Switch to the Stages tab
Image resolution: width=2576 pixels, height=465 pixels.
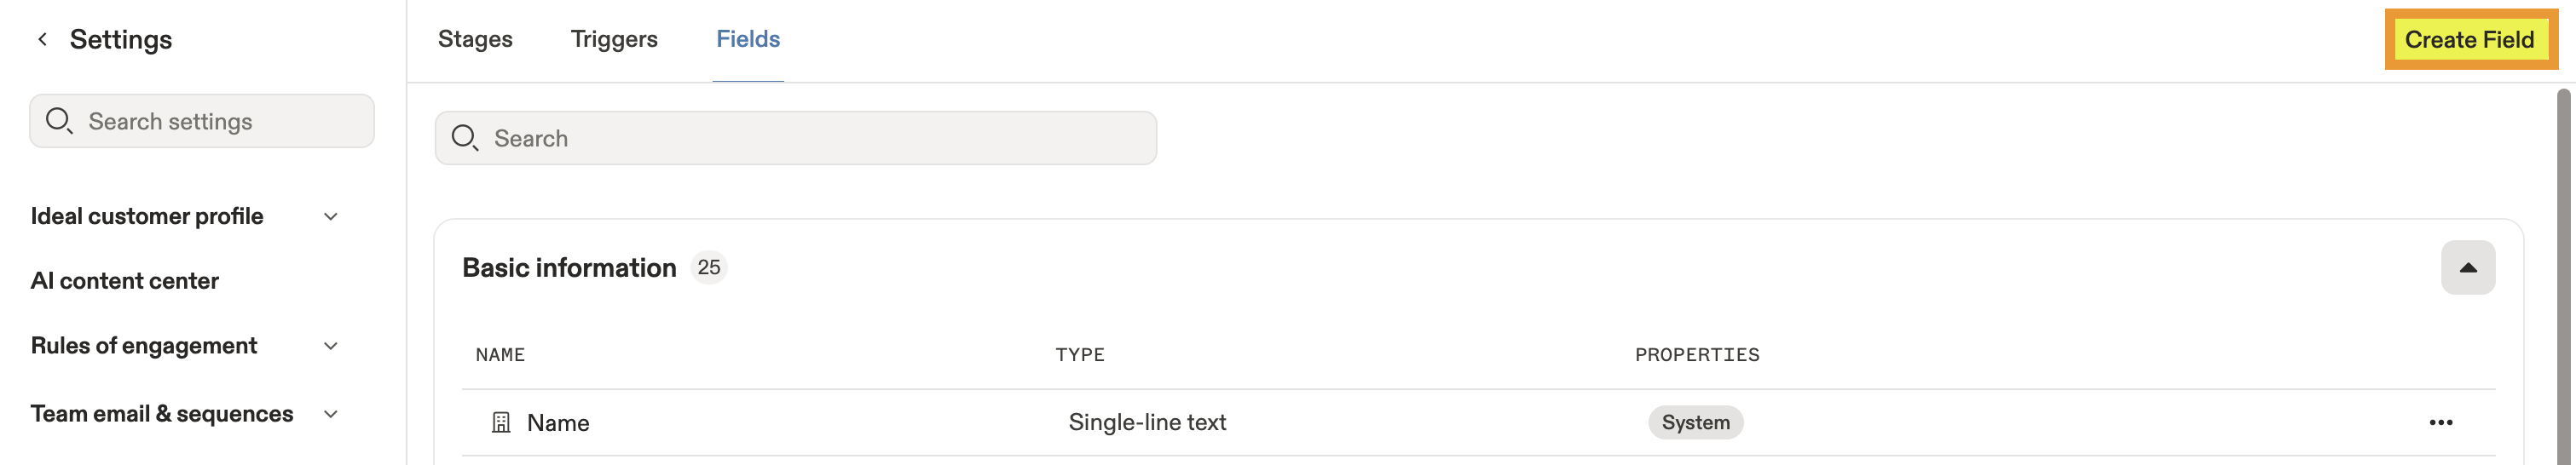475,39
